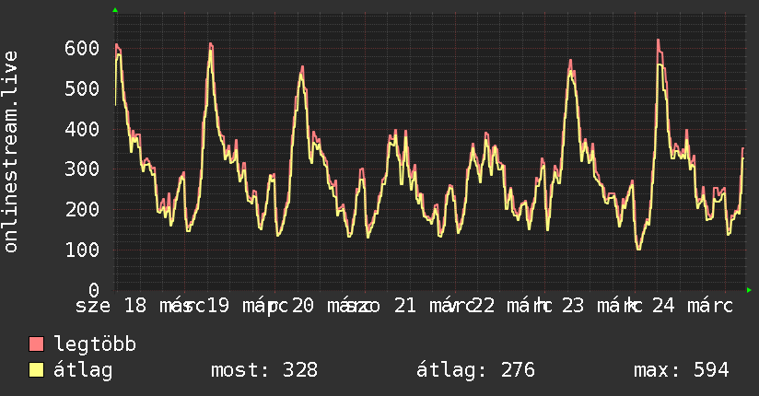Image resolution: width=759 pixels, height=396 pixels.
Task: Click the 500 y-axis label
Action: point(82,88)
